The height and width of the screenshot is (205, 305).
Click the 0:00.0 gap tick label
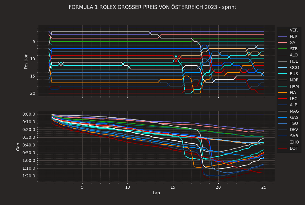(x=29, y=114)
